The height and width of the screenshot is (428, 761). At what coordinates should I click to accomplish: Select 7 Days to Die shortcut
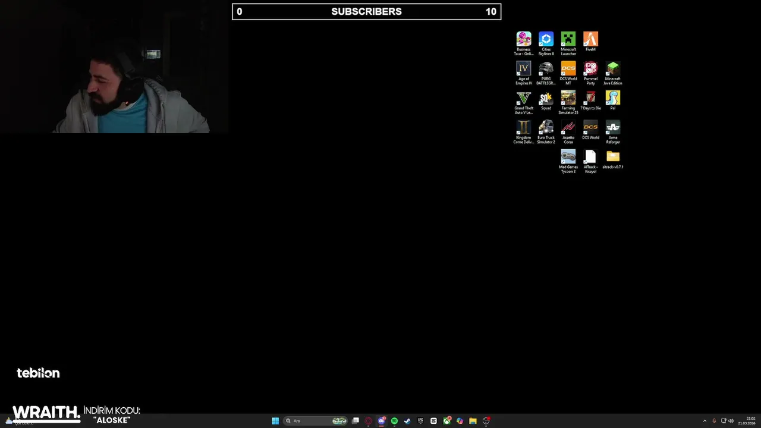click(x=590, y=101)
